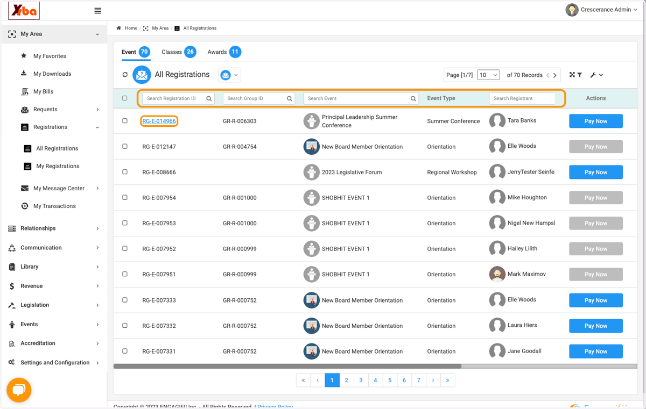Image resolution: width=646 pixels, height=409 pixels.
Task: Collapse the My Area sidebar section
Action: 97,34
